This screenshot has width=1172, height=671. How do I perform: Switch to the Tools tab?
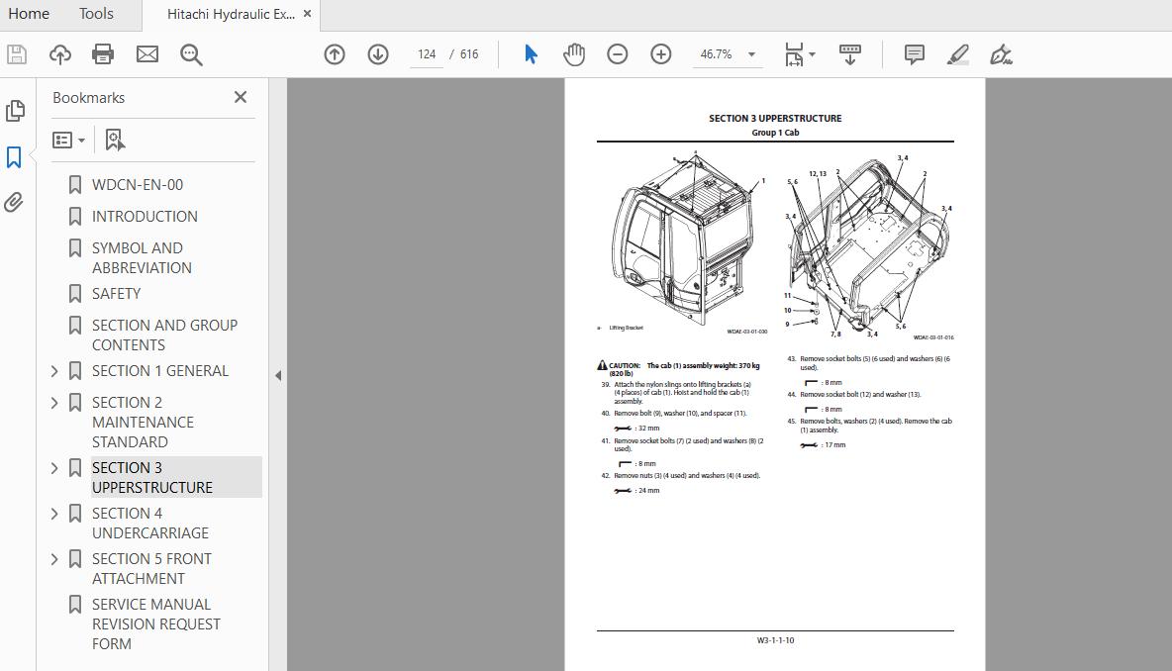(x=96, y=14)
